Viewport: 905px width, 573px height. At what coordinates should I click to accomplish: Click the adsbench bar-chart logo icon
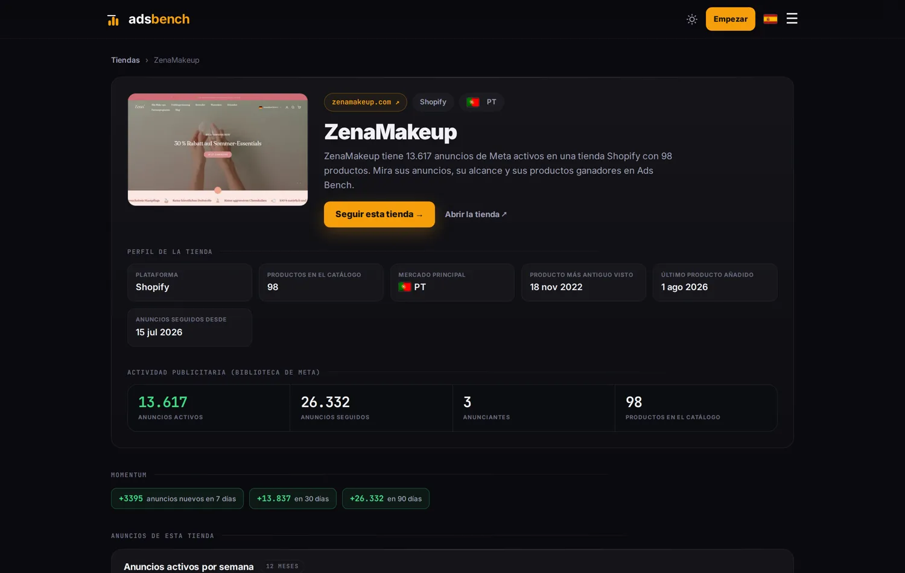tap(113, 20)
